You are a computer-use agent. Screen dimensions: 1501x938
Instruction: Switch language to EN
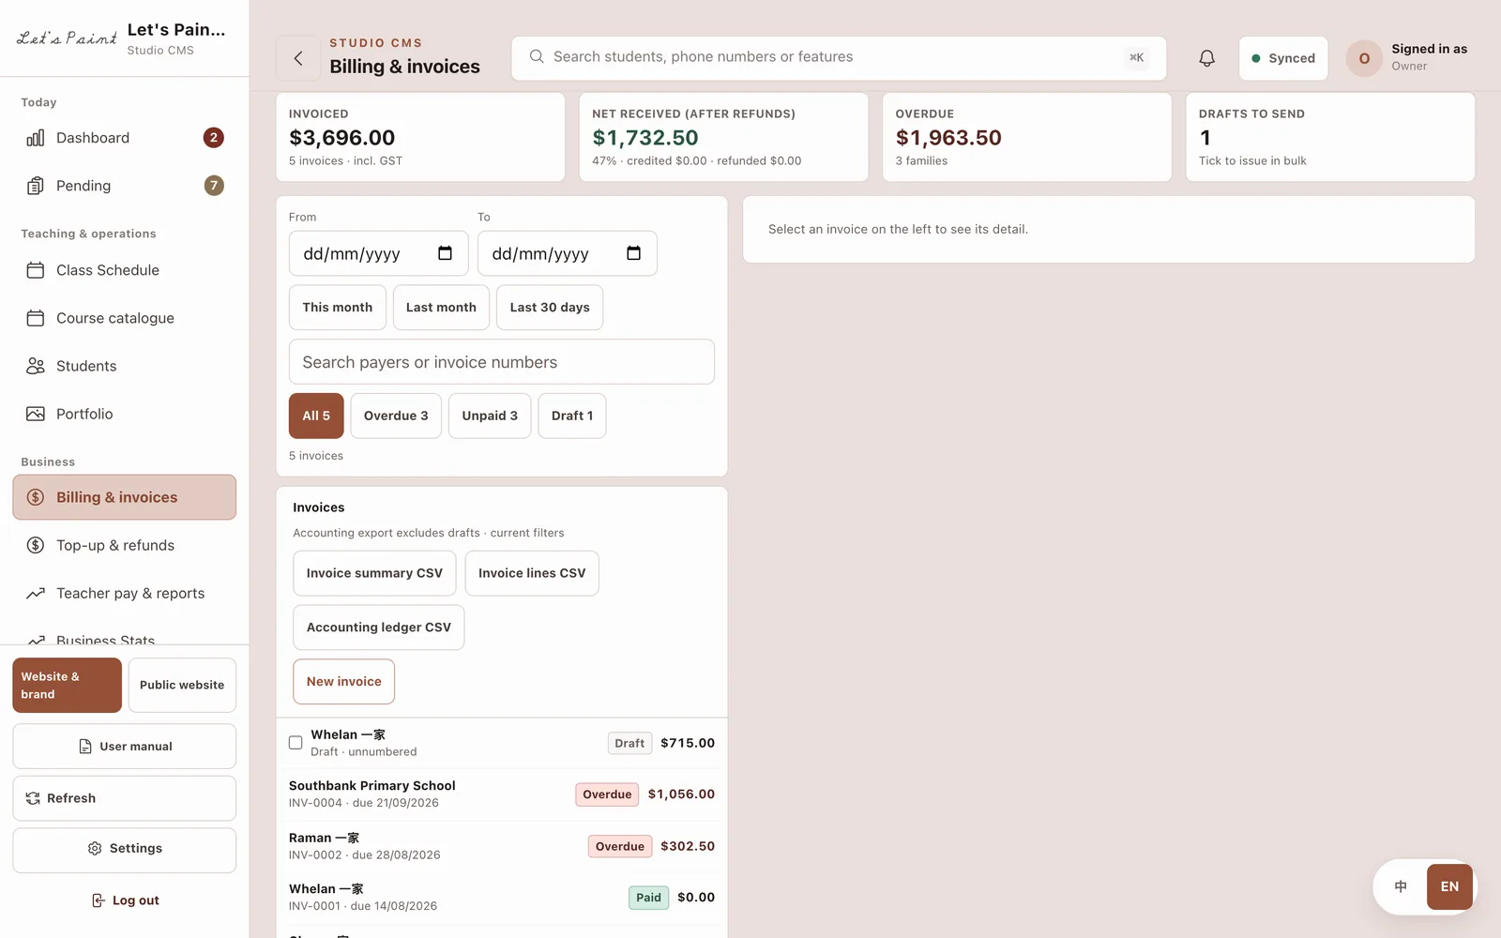click(x=1449, y=886)
